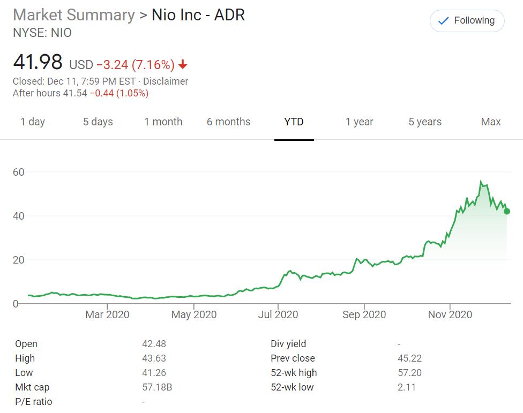Switch to 5 years range

(425, 122)
